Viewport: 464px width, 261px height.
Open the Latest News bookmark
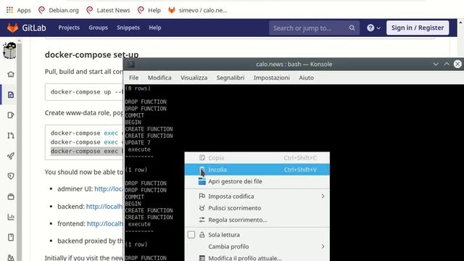108,10
